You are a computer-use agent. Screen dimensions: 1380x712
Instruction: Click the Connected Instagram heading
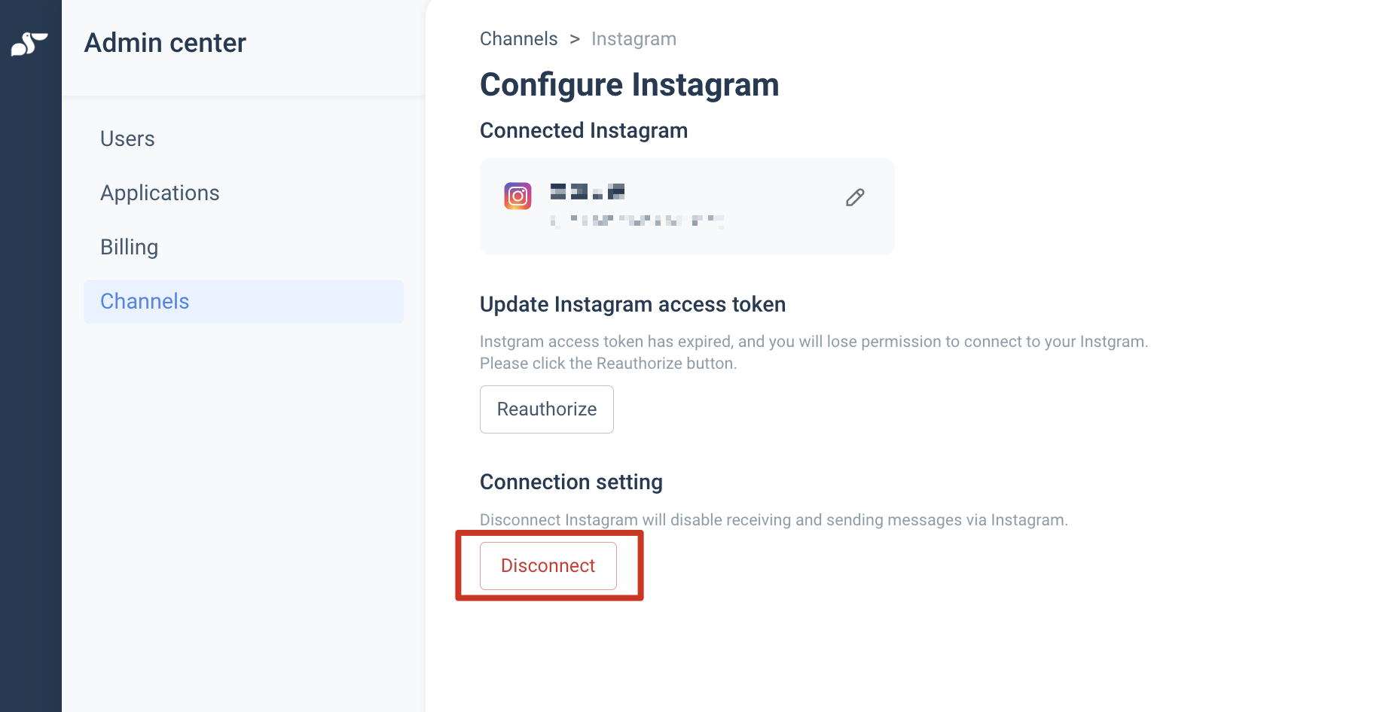(584, 130)
